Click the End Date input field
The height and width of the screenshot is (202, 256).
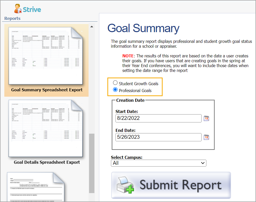[158, 137]
